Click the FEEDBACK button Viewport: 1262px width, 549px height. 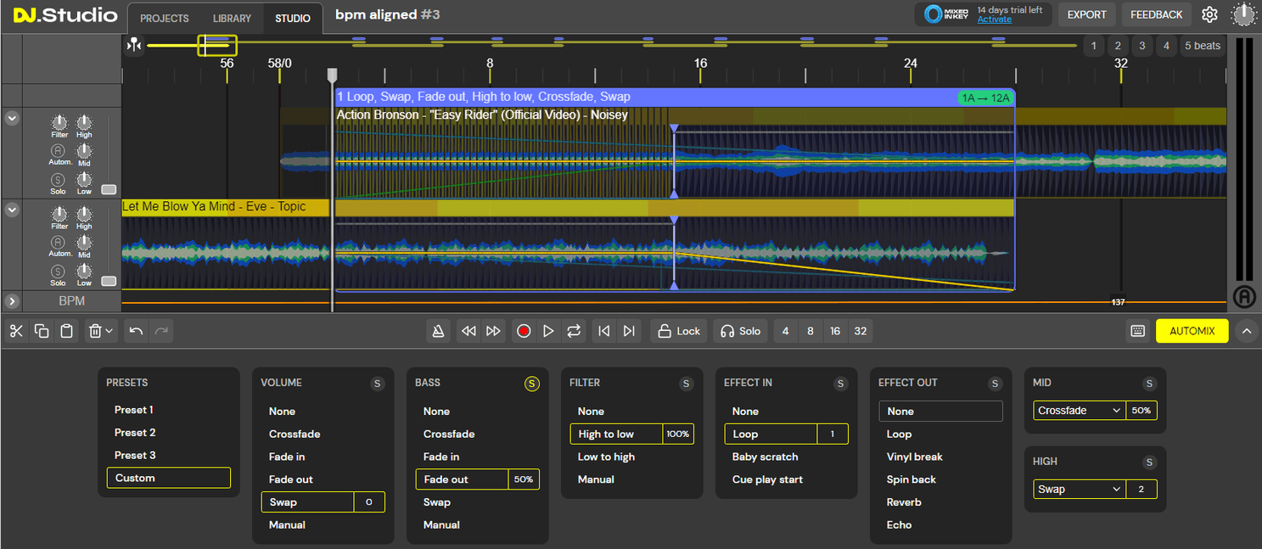point(1156,14)
